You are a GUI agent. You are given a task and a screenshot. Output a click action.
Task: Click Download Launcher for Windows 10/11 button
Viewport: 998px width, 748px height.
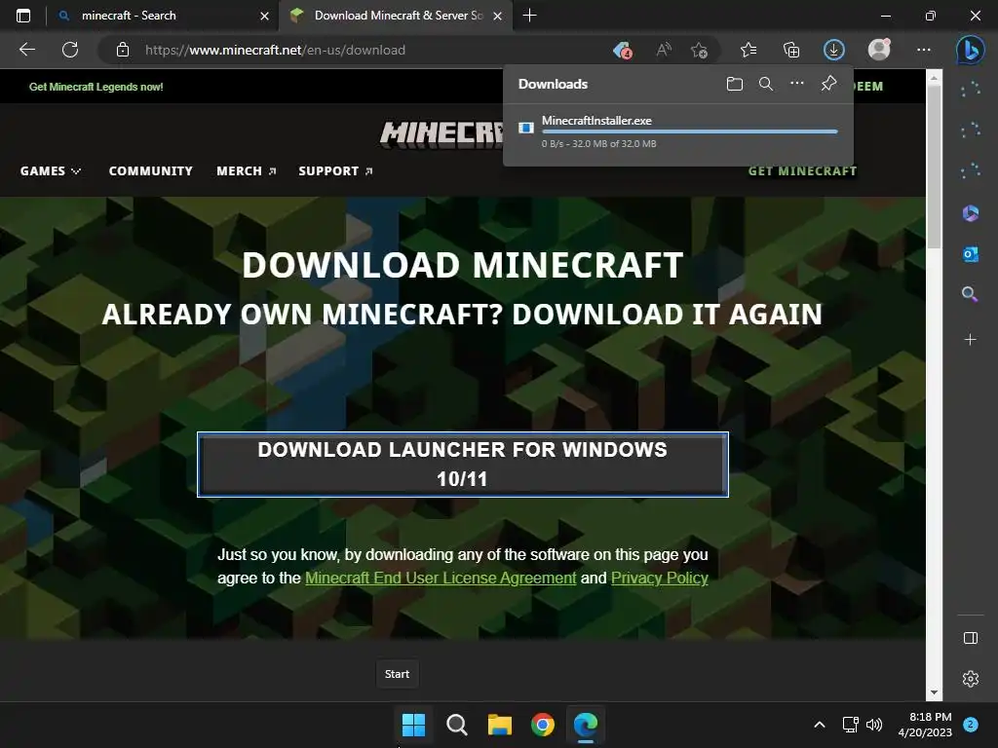tap(463, 465)
